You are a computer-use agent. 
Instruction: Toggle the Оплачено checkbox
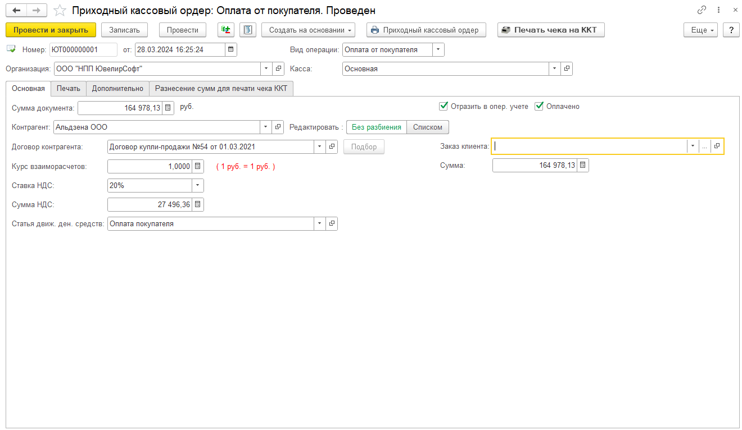coord(539,106)
